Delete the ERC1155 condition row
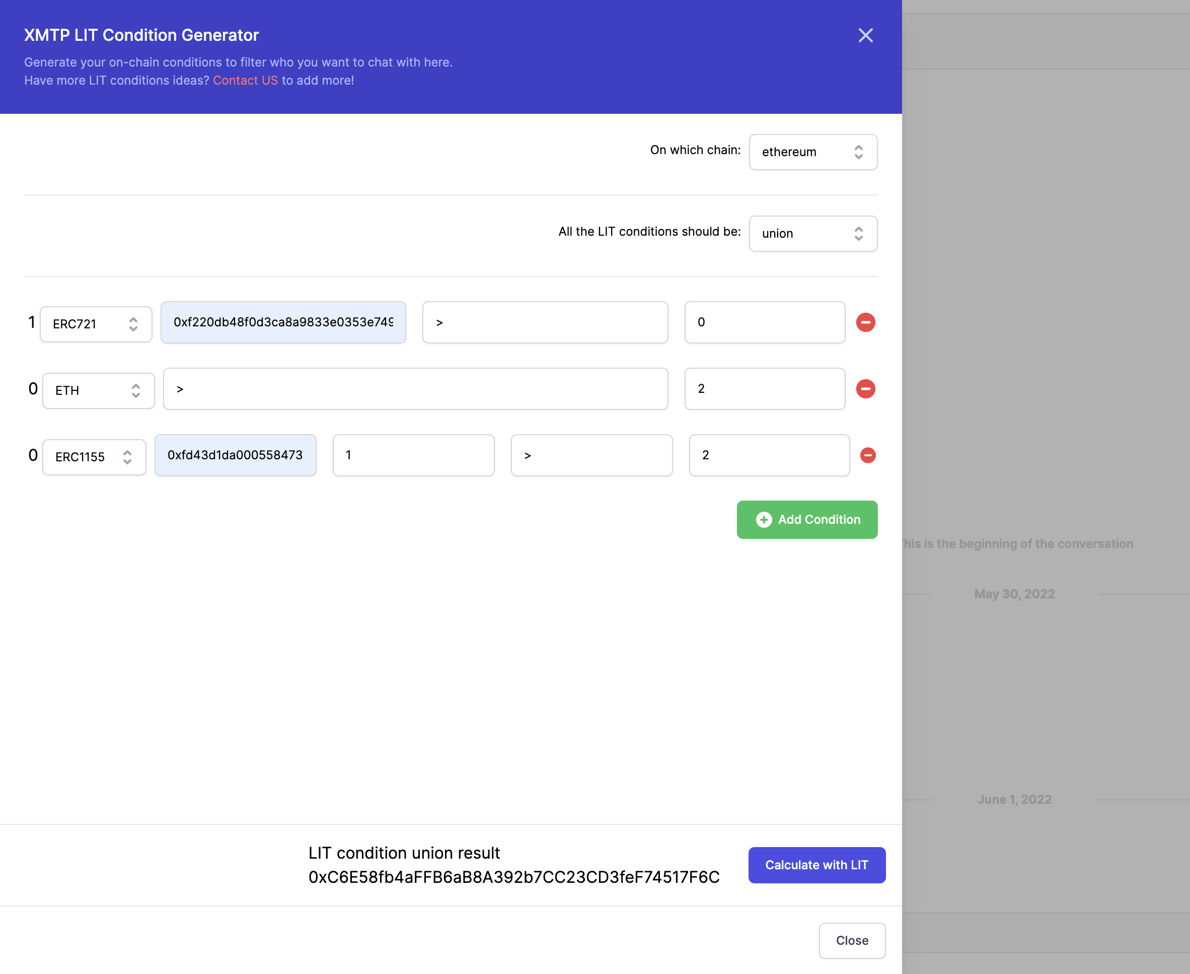 pos(867,455)
